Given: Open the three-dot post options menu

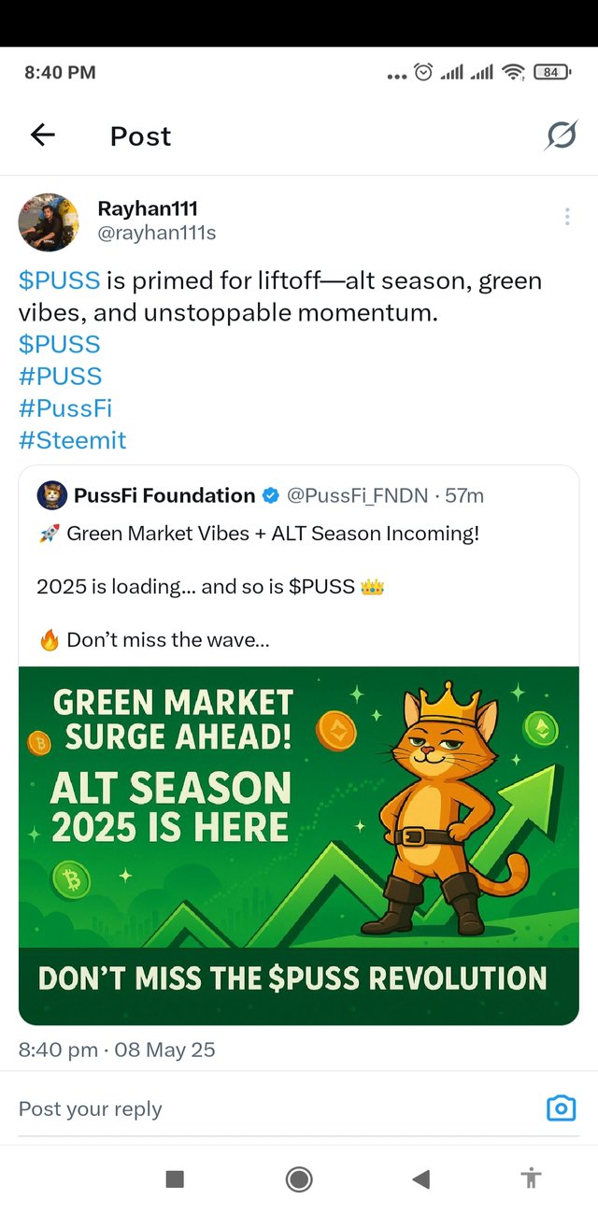Looking at the screenshot, I should pos(567,217).
